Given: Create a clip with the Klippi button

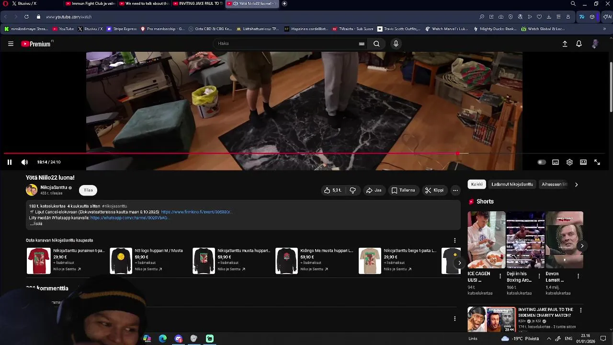Looking at the screenshot, I should [x=434, y=190].
